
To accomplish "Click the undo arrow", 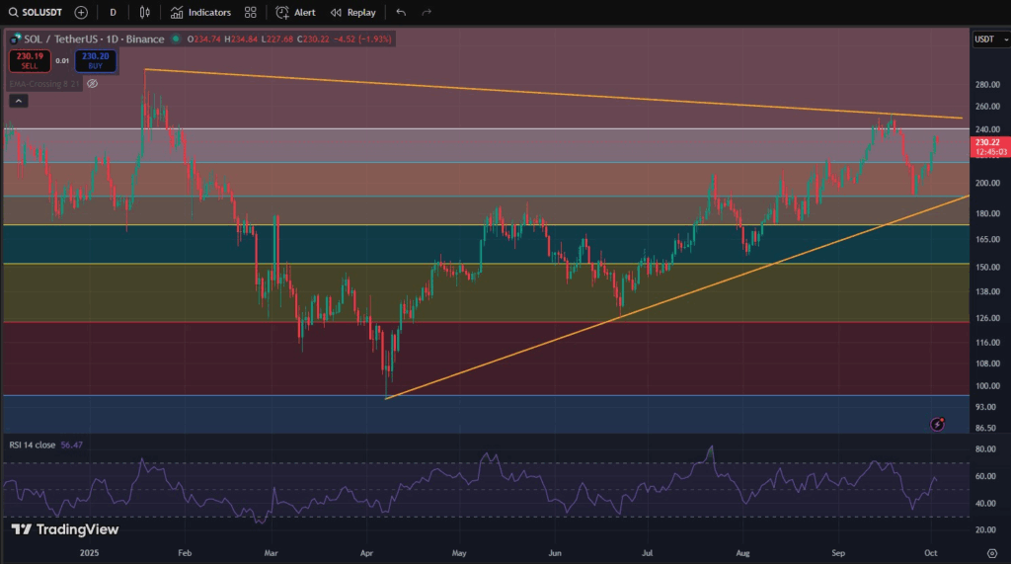I will (400, 13).
